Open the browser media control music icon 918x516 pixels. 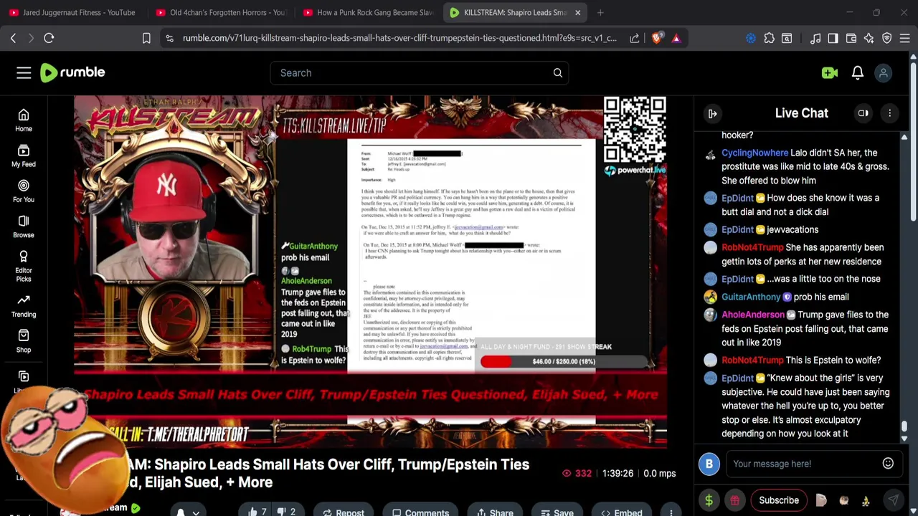(815, 38)
